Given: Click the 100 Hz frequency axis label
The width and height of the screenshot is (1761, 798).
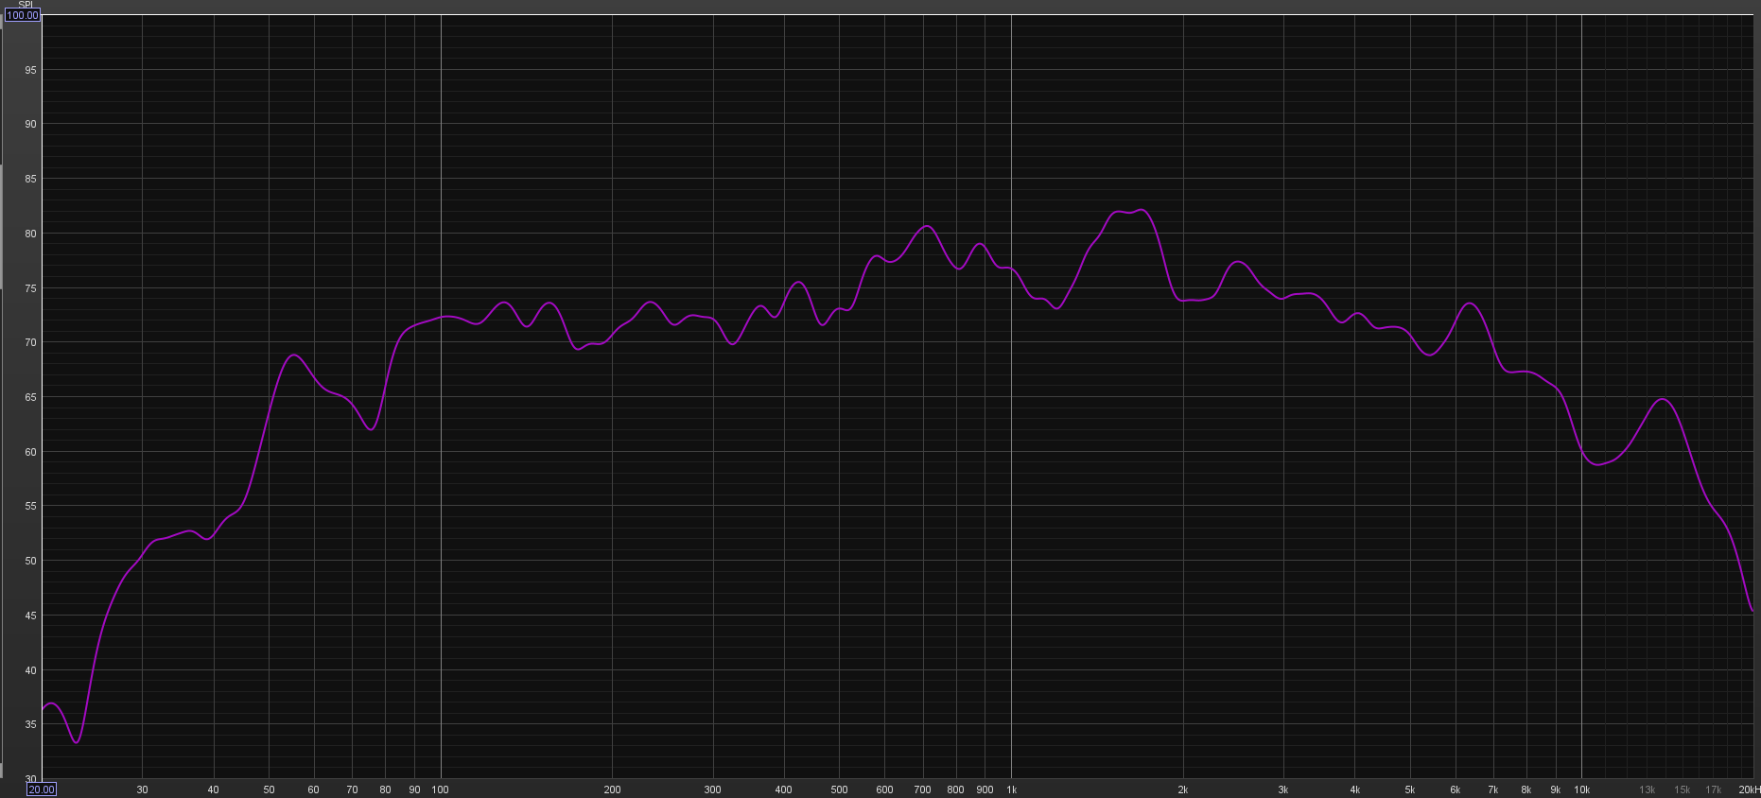Looking at the screenshot, I should [x=440, y=789].
